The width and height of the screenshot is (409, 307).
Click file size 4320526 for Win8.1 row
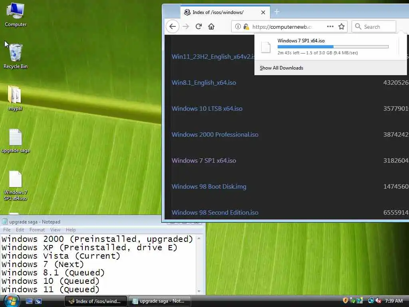point(396,83)
